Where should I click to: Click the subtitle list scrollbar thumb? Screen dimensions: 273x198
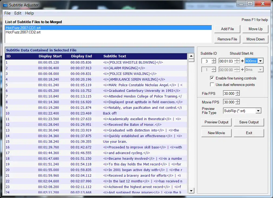pyautogui.click(x=191, y=60)
